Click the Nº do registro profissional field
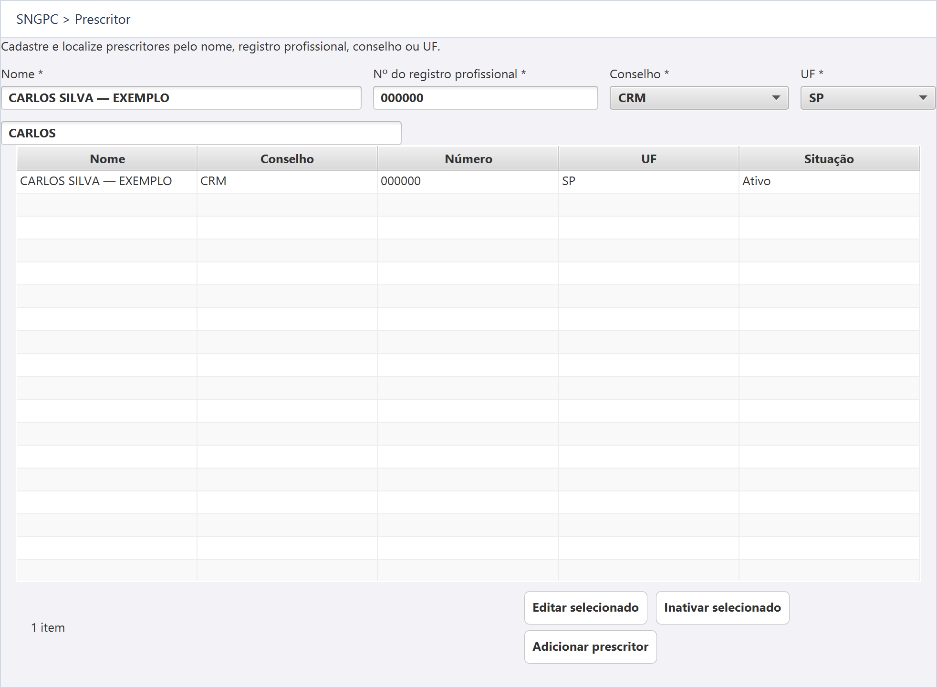This screenshot has width=937, height=688. [x=485, y=98]
